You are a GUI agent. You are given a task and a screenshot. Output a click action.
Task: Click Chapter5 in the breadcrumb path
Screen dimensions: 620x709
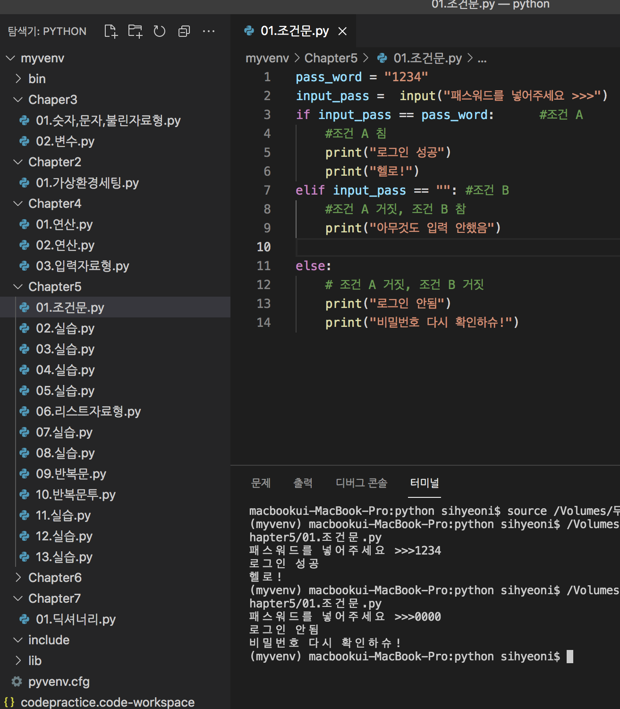[331, 58]
